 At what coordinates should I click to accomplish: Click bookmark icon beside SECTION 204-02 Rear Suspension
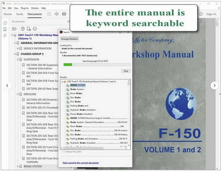pos(23,89)
